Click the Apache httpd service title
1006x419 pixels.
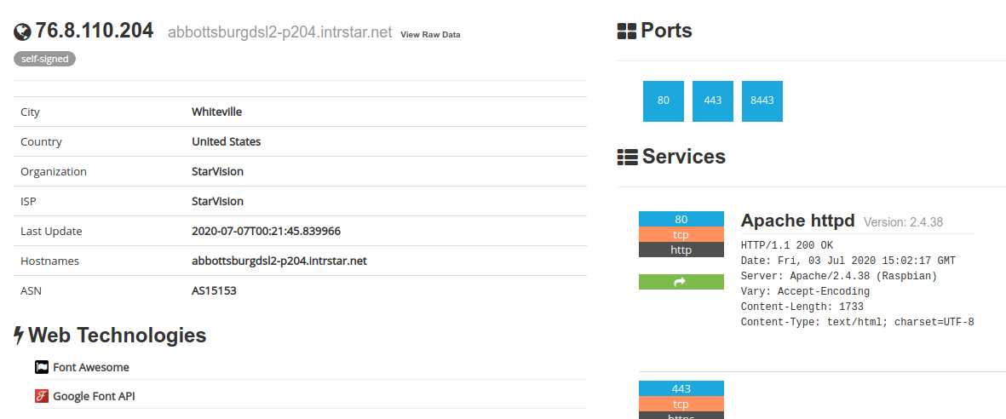797,221
